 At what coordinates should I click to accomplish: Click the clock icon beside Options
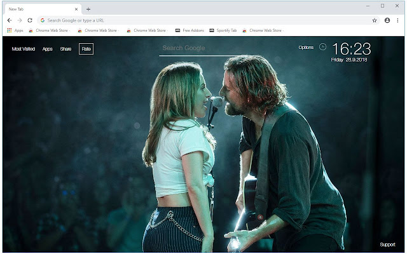coord(322,47)
